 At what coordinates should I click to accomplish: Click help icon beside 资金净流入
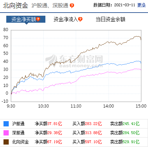tap(80, 19)
